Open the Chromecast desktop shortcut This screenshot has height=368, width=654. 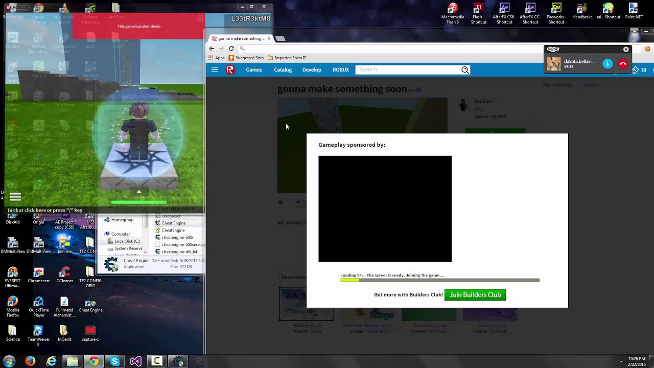[39, 275]
